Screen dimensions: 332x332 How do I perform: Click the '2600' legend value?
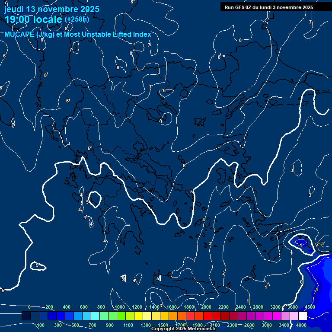click(x=249, y=325)
